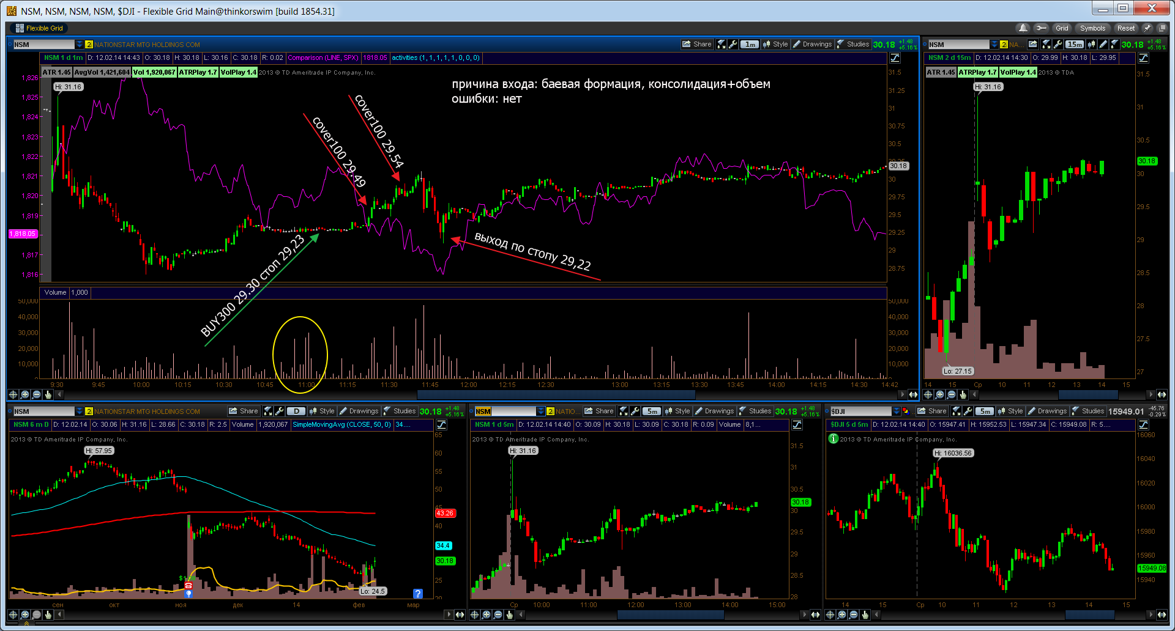Expand right edge of the 15m chart
Screen dimensions: 1175x631
click(1162, 394)
